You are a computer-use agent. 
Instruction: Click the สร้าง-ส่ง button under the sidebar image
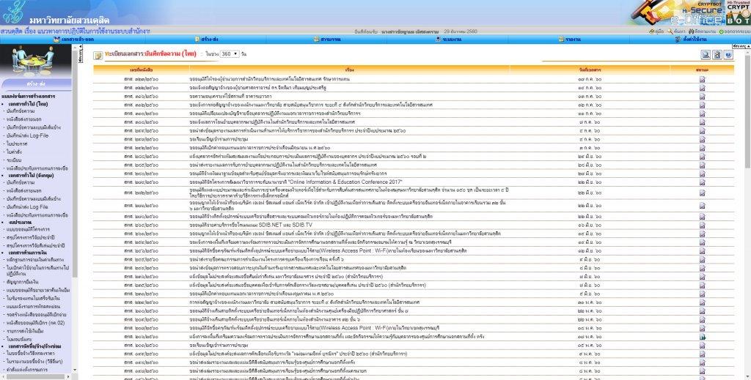pos(34,84)
